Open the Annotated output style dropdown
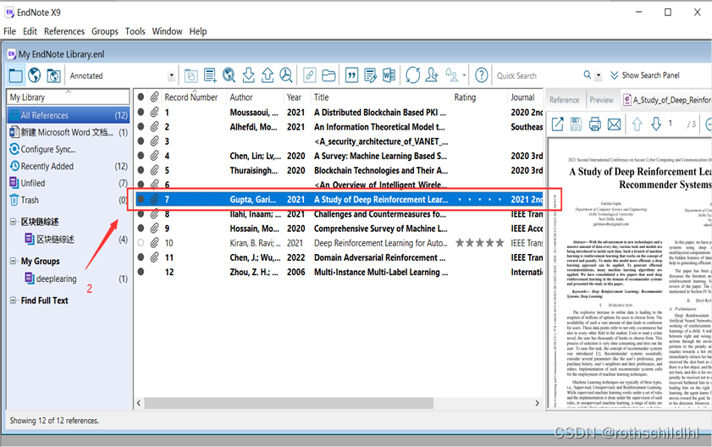Image resolution: width=712 pixels, height=447 pixels. (171, 76)
